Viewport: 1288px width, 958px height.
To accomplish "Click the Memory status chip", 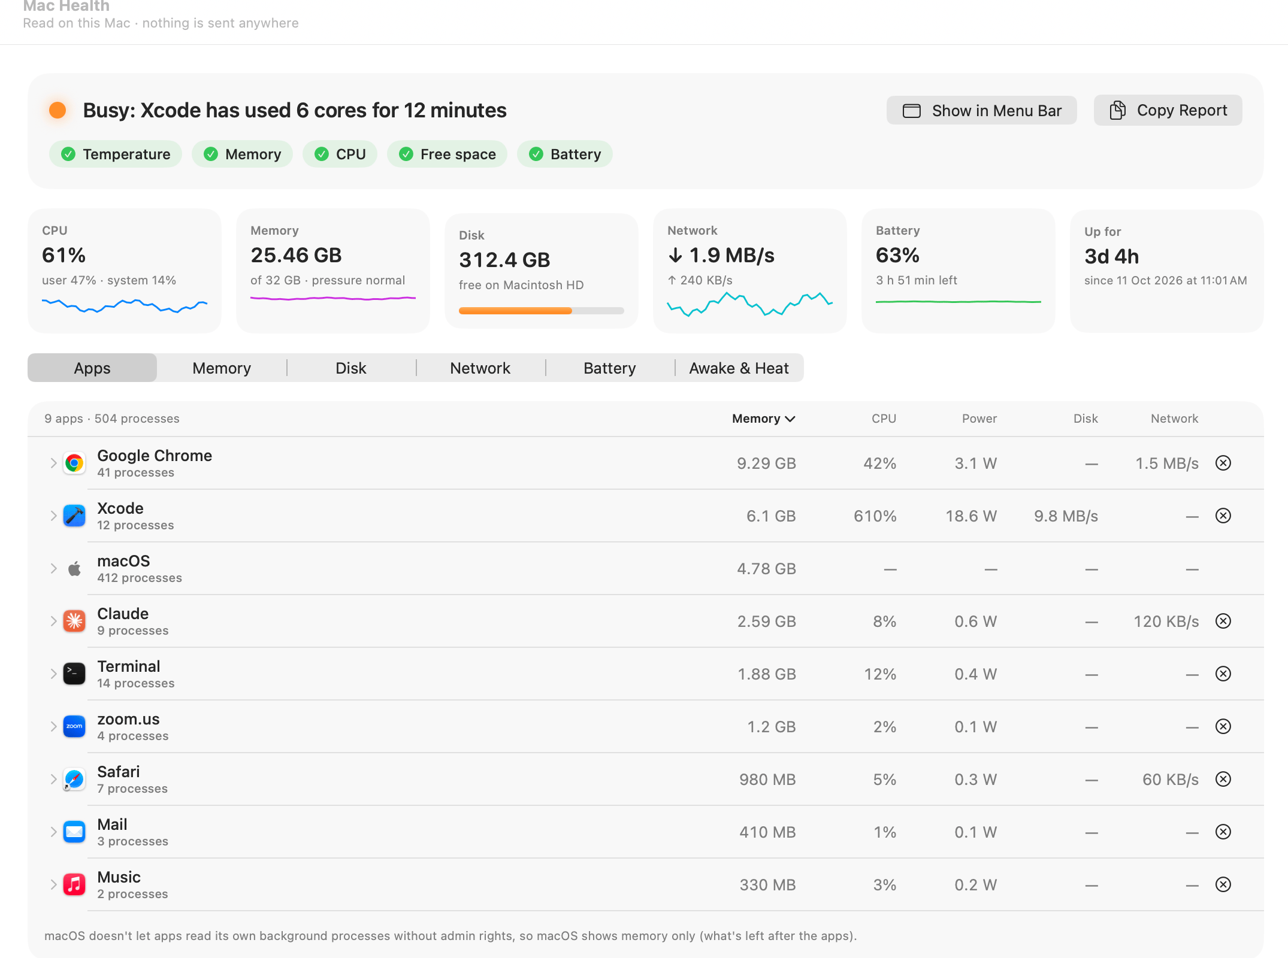I will pos(242,154).
